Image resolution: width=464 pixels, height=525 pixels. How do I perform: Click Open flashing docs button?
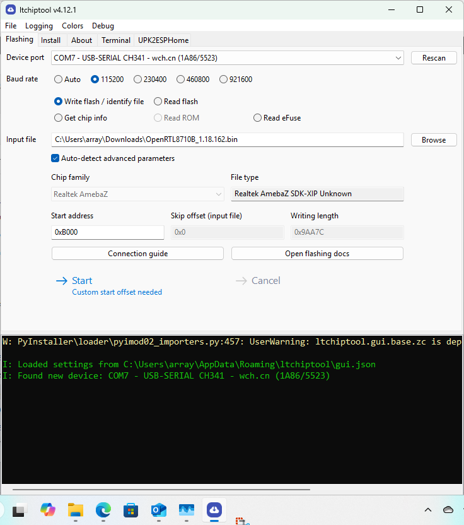pyautogui.click(x=317, y=254)
